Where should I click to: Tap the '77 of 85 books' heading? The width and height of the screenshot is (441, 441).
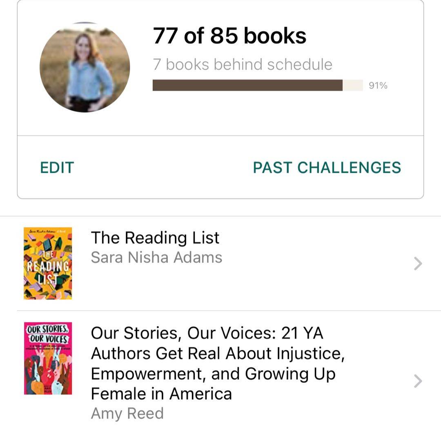(229, 36)
